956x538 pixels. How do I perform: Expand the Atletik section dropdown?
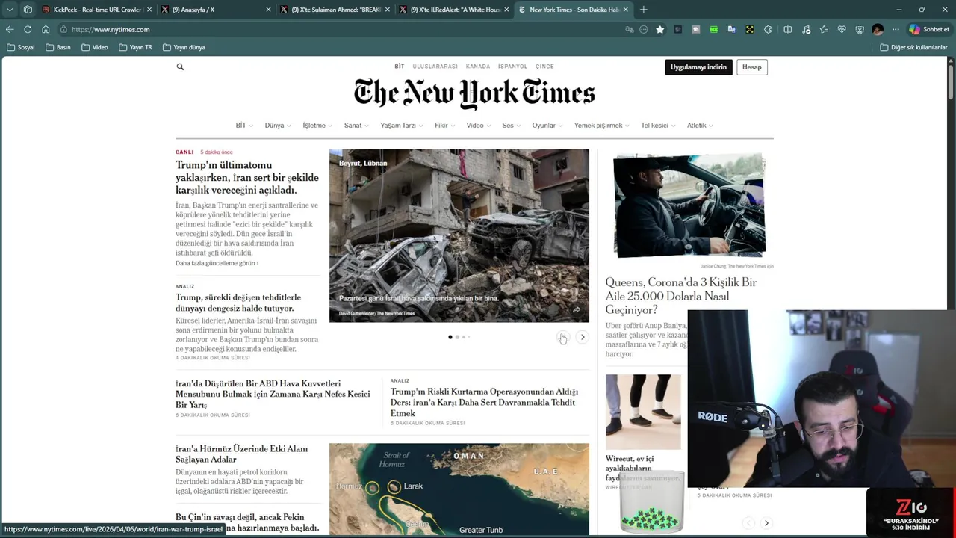pyautogui.click(x=700, y=126)
